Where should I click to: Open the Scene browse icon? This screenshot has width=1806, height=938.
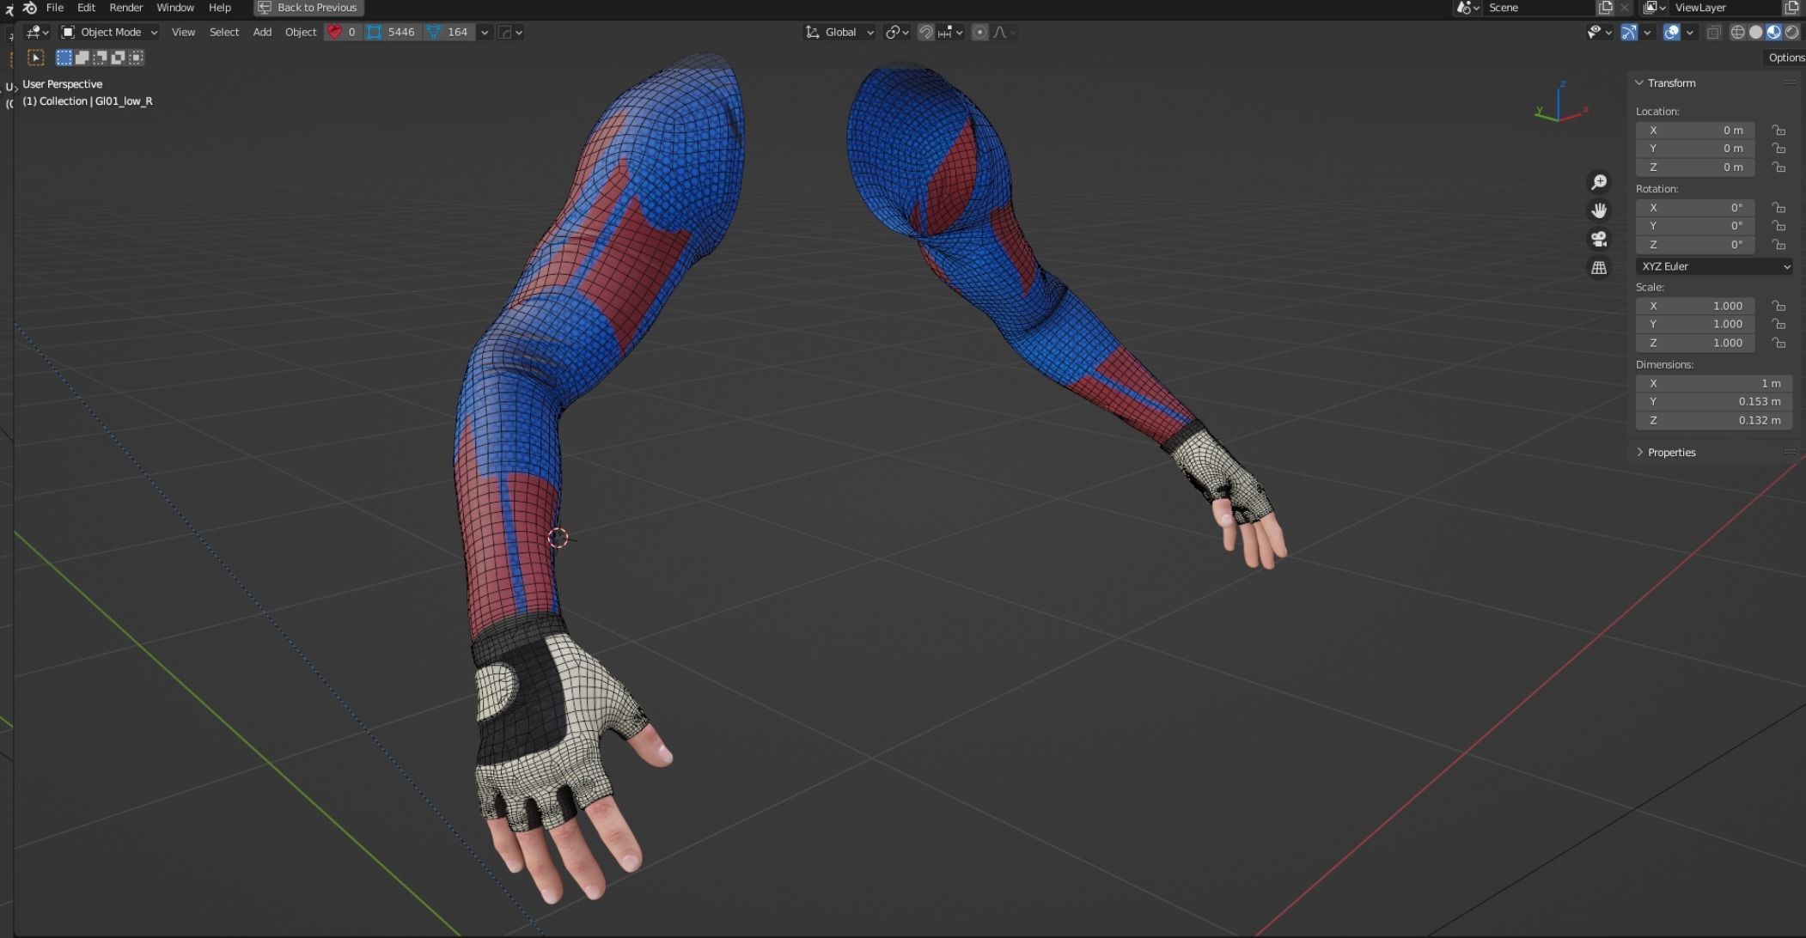[1467, 8]
